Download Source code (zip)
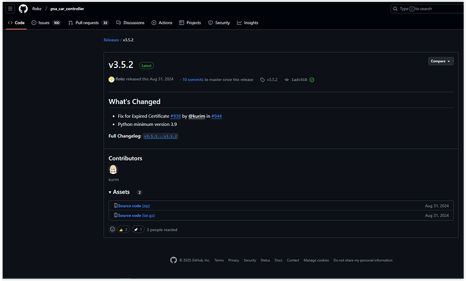Image resolution: width=466 pixels, height=281 pixels. 134,206
